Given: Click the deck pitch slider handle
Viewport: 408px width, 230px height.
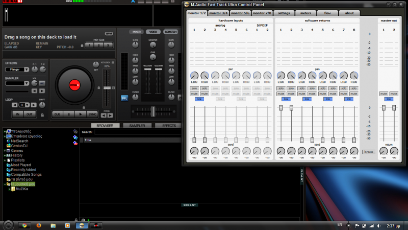Looking at the screenshot, I should [x=107, y=88].
